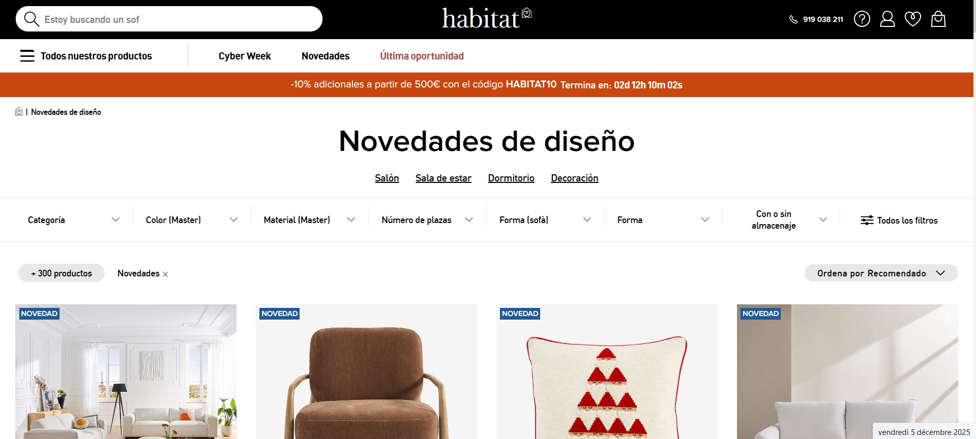
Task: Click the phone icon beside 919 038 211
Action: [793, 19]
